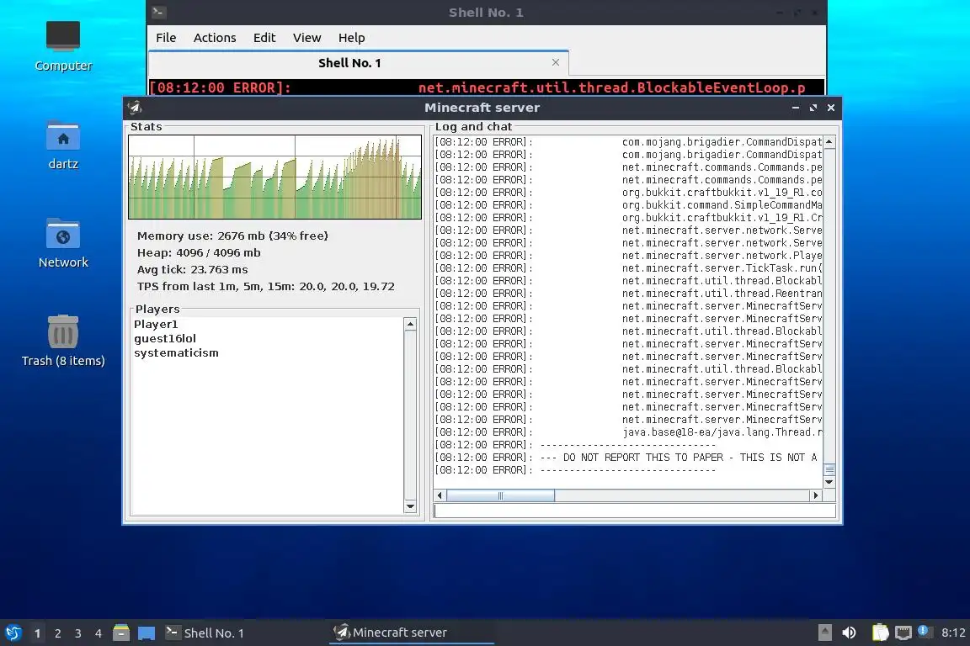970x646 pixels.
Task: Open the volume speaker tray icon
Action: (x=849, y=633)
